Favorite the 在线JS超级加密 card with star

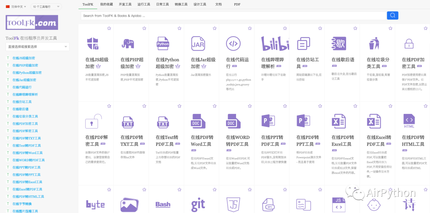[109, 28]
